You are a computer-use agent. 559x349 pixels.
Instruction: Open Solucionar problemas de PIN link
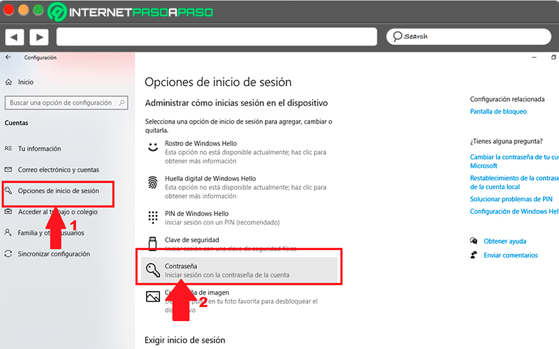511,199
